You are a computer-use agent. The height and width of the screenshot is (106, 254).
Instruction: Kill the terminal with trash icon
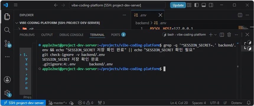click(x=229, y=34)
